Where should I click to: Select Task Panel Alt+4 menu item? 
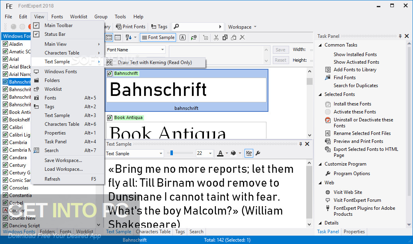tap(67, 142)
